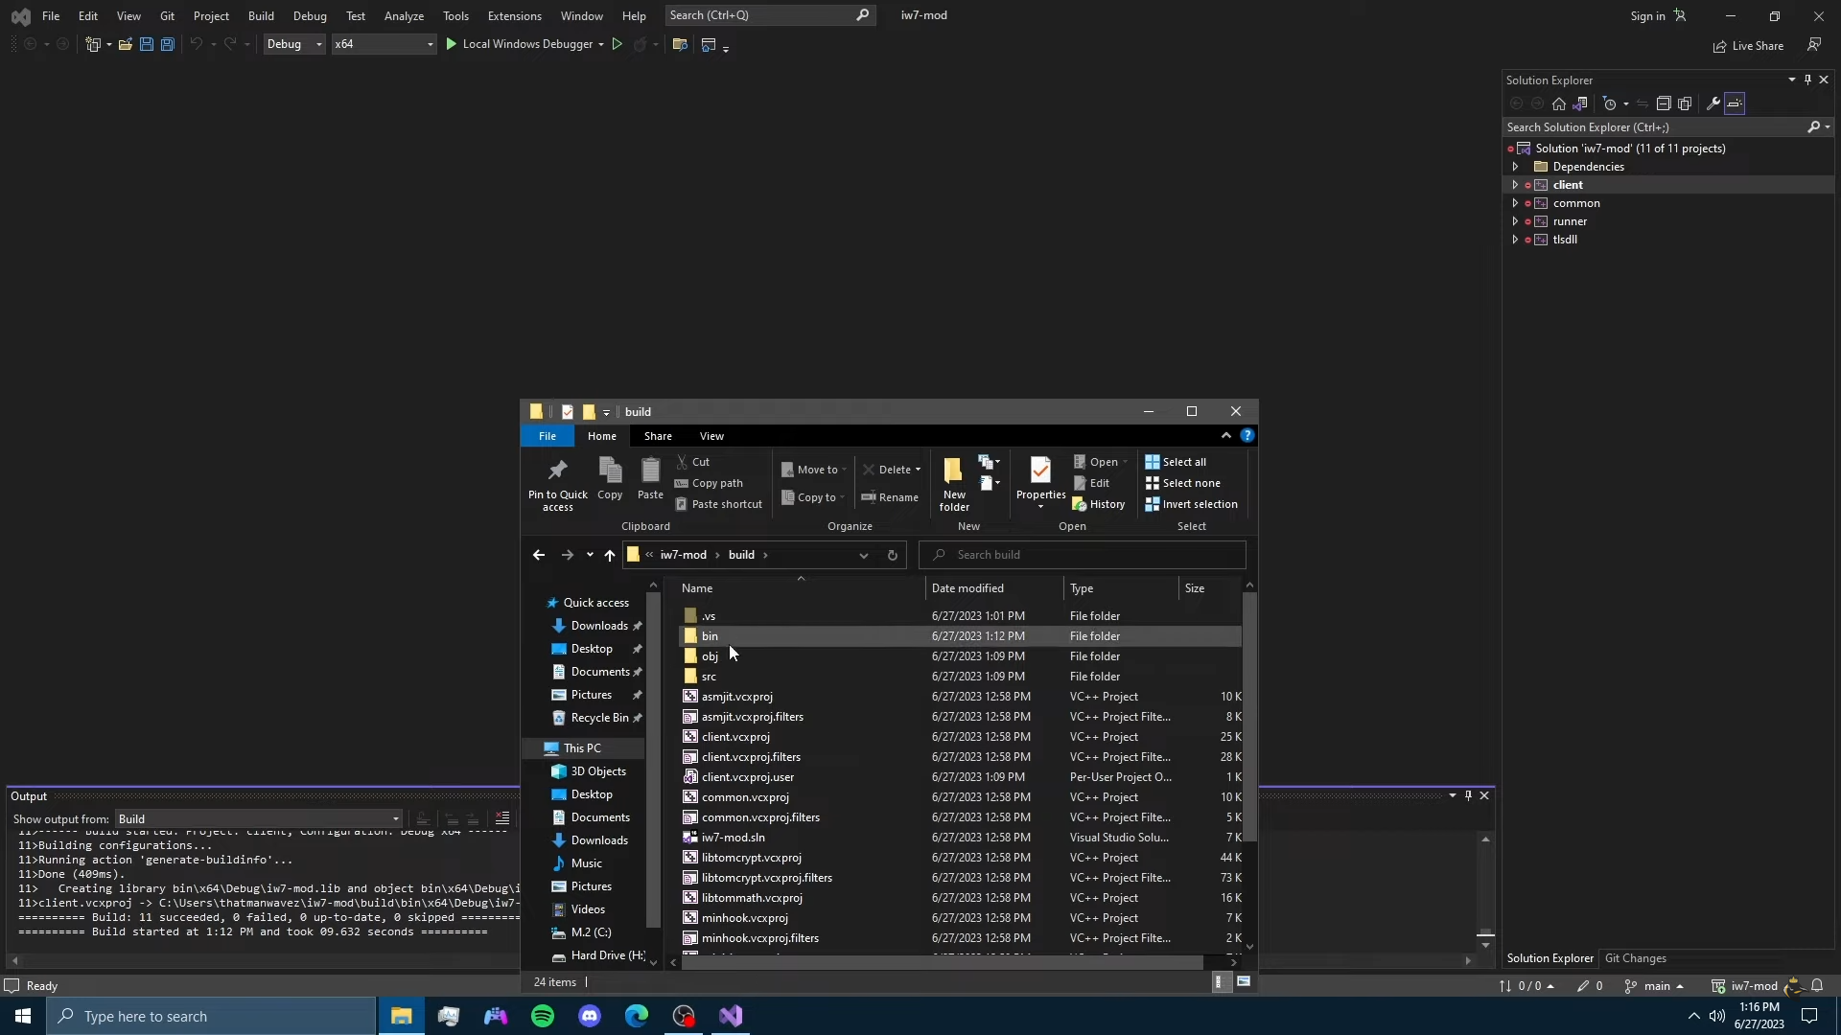1841x1035 pixels.
Task: Toggle Show All Files in Solution Explorer
Action: [1685, 103]
